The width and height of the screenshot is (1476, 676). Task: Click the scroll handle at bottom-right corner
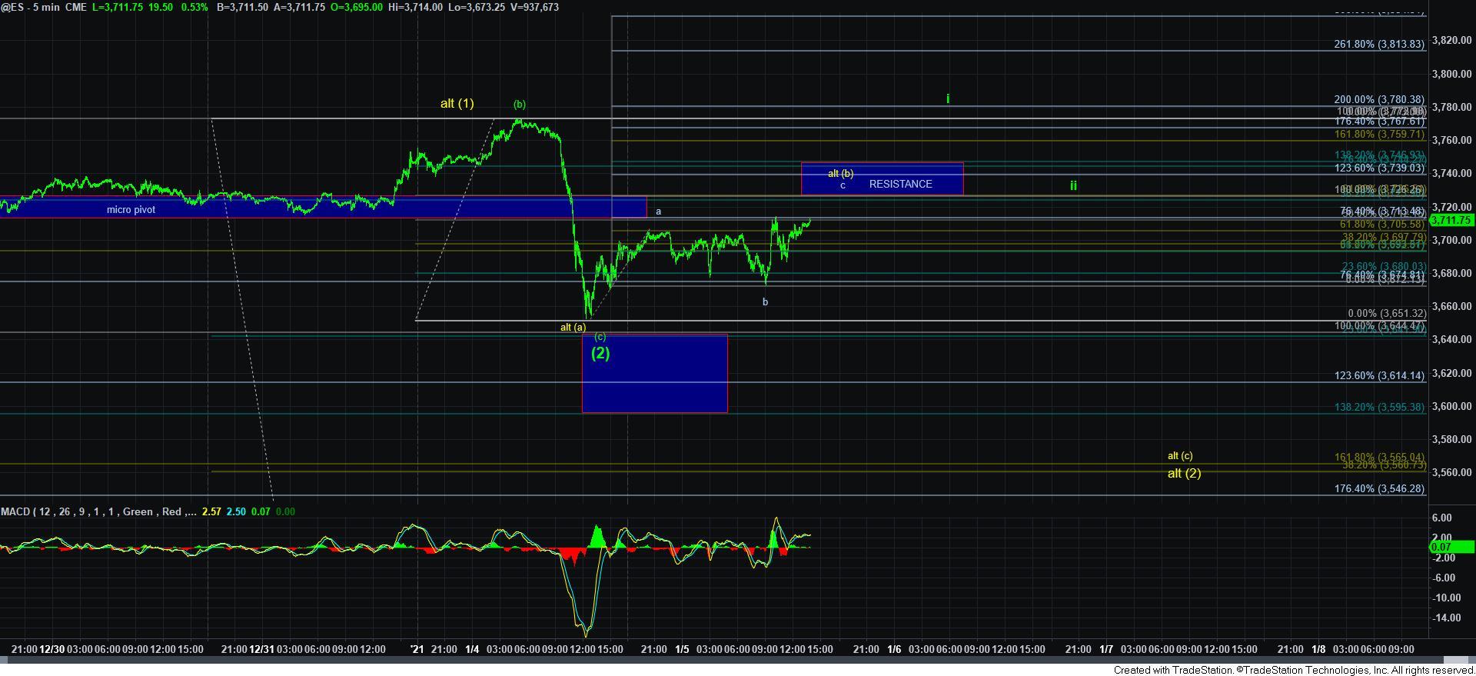point(1455,661)
